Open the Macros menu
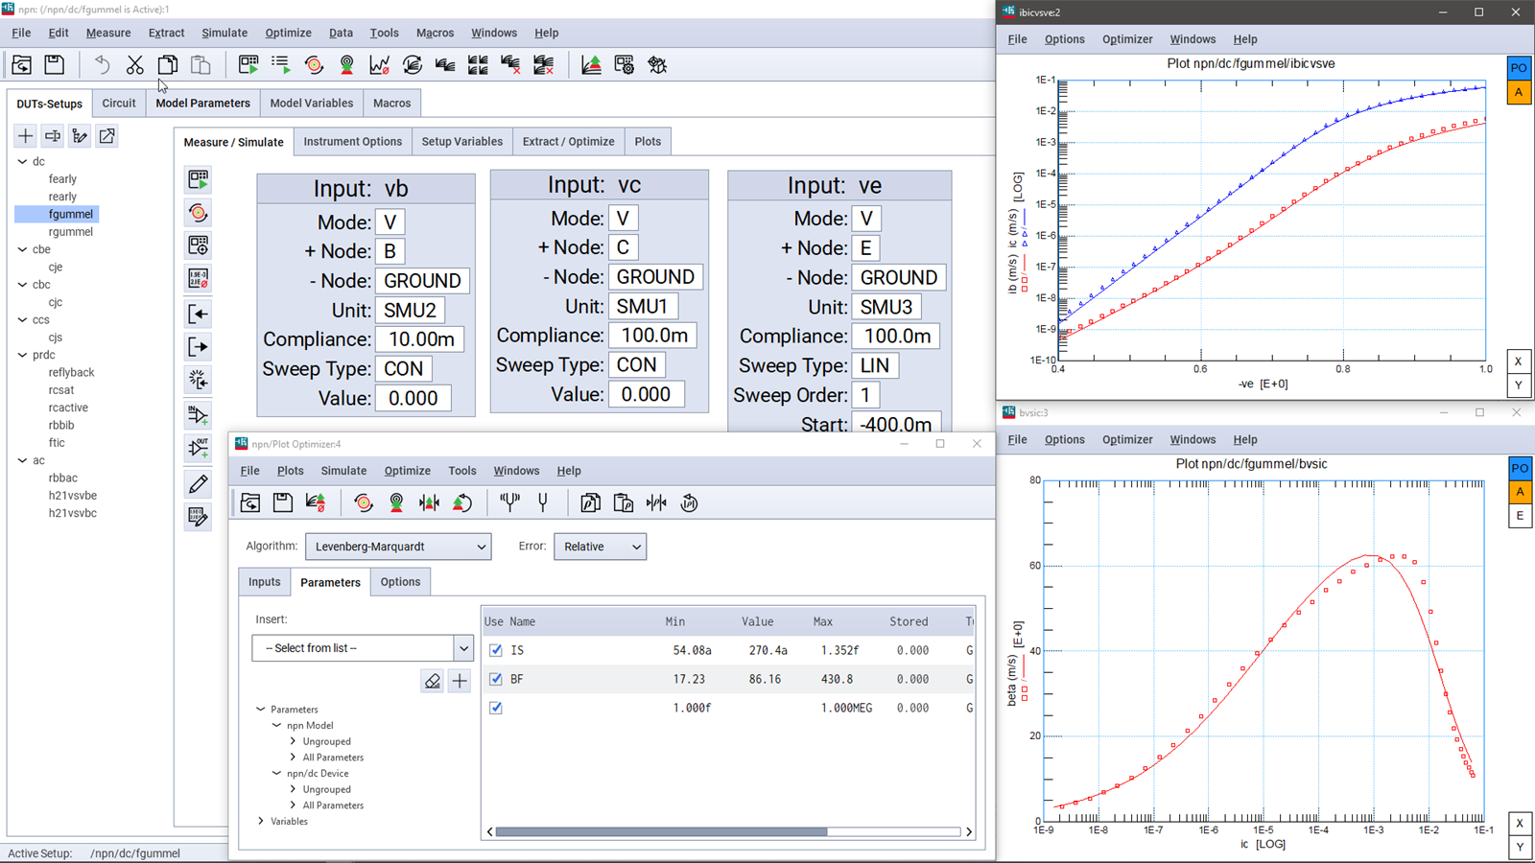1535x863 pixels. pos(435,32)
